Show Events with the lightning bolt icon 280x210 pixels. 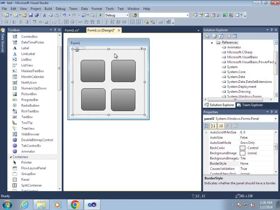pyautogui.click(x=227, y=126)
